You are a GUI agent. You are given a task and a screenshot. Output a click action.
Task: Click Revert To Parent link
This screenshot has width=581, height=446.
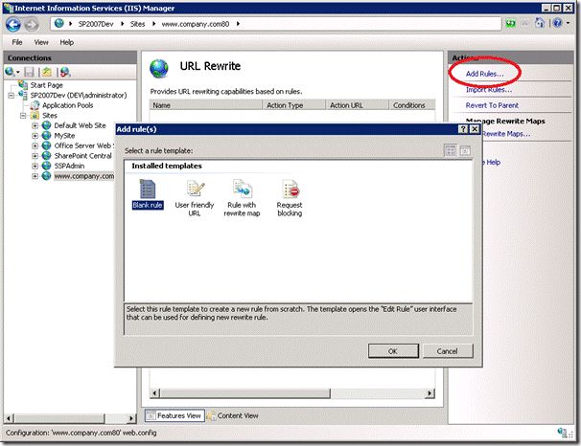492,105
